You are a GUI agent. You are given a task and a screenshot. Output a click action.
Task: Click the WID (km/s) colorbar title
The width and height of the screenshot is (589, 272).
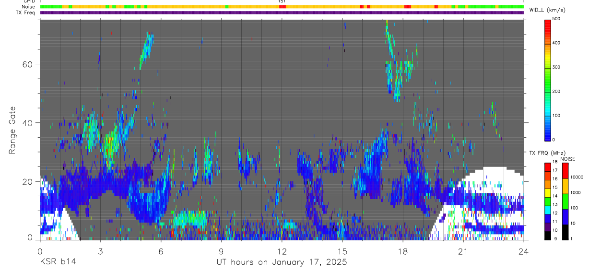(x=547, y=10)
